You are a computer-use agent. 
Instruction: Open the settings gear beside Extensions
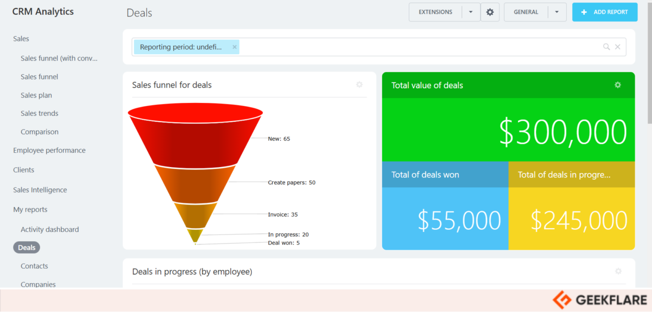tap(490, 12)
